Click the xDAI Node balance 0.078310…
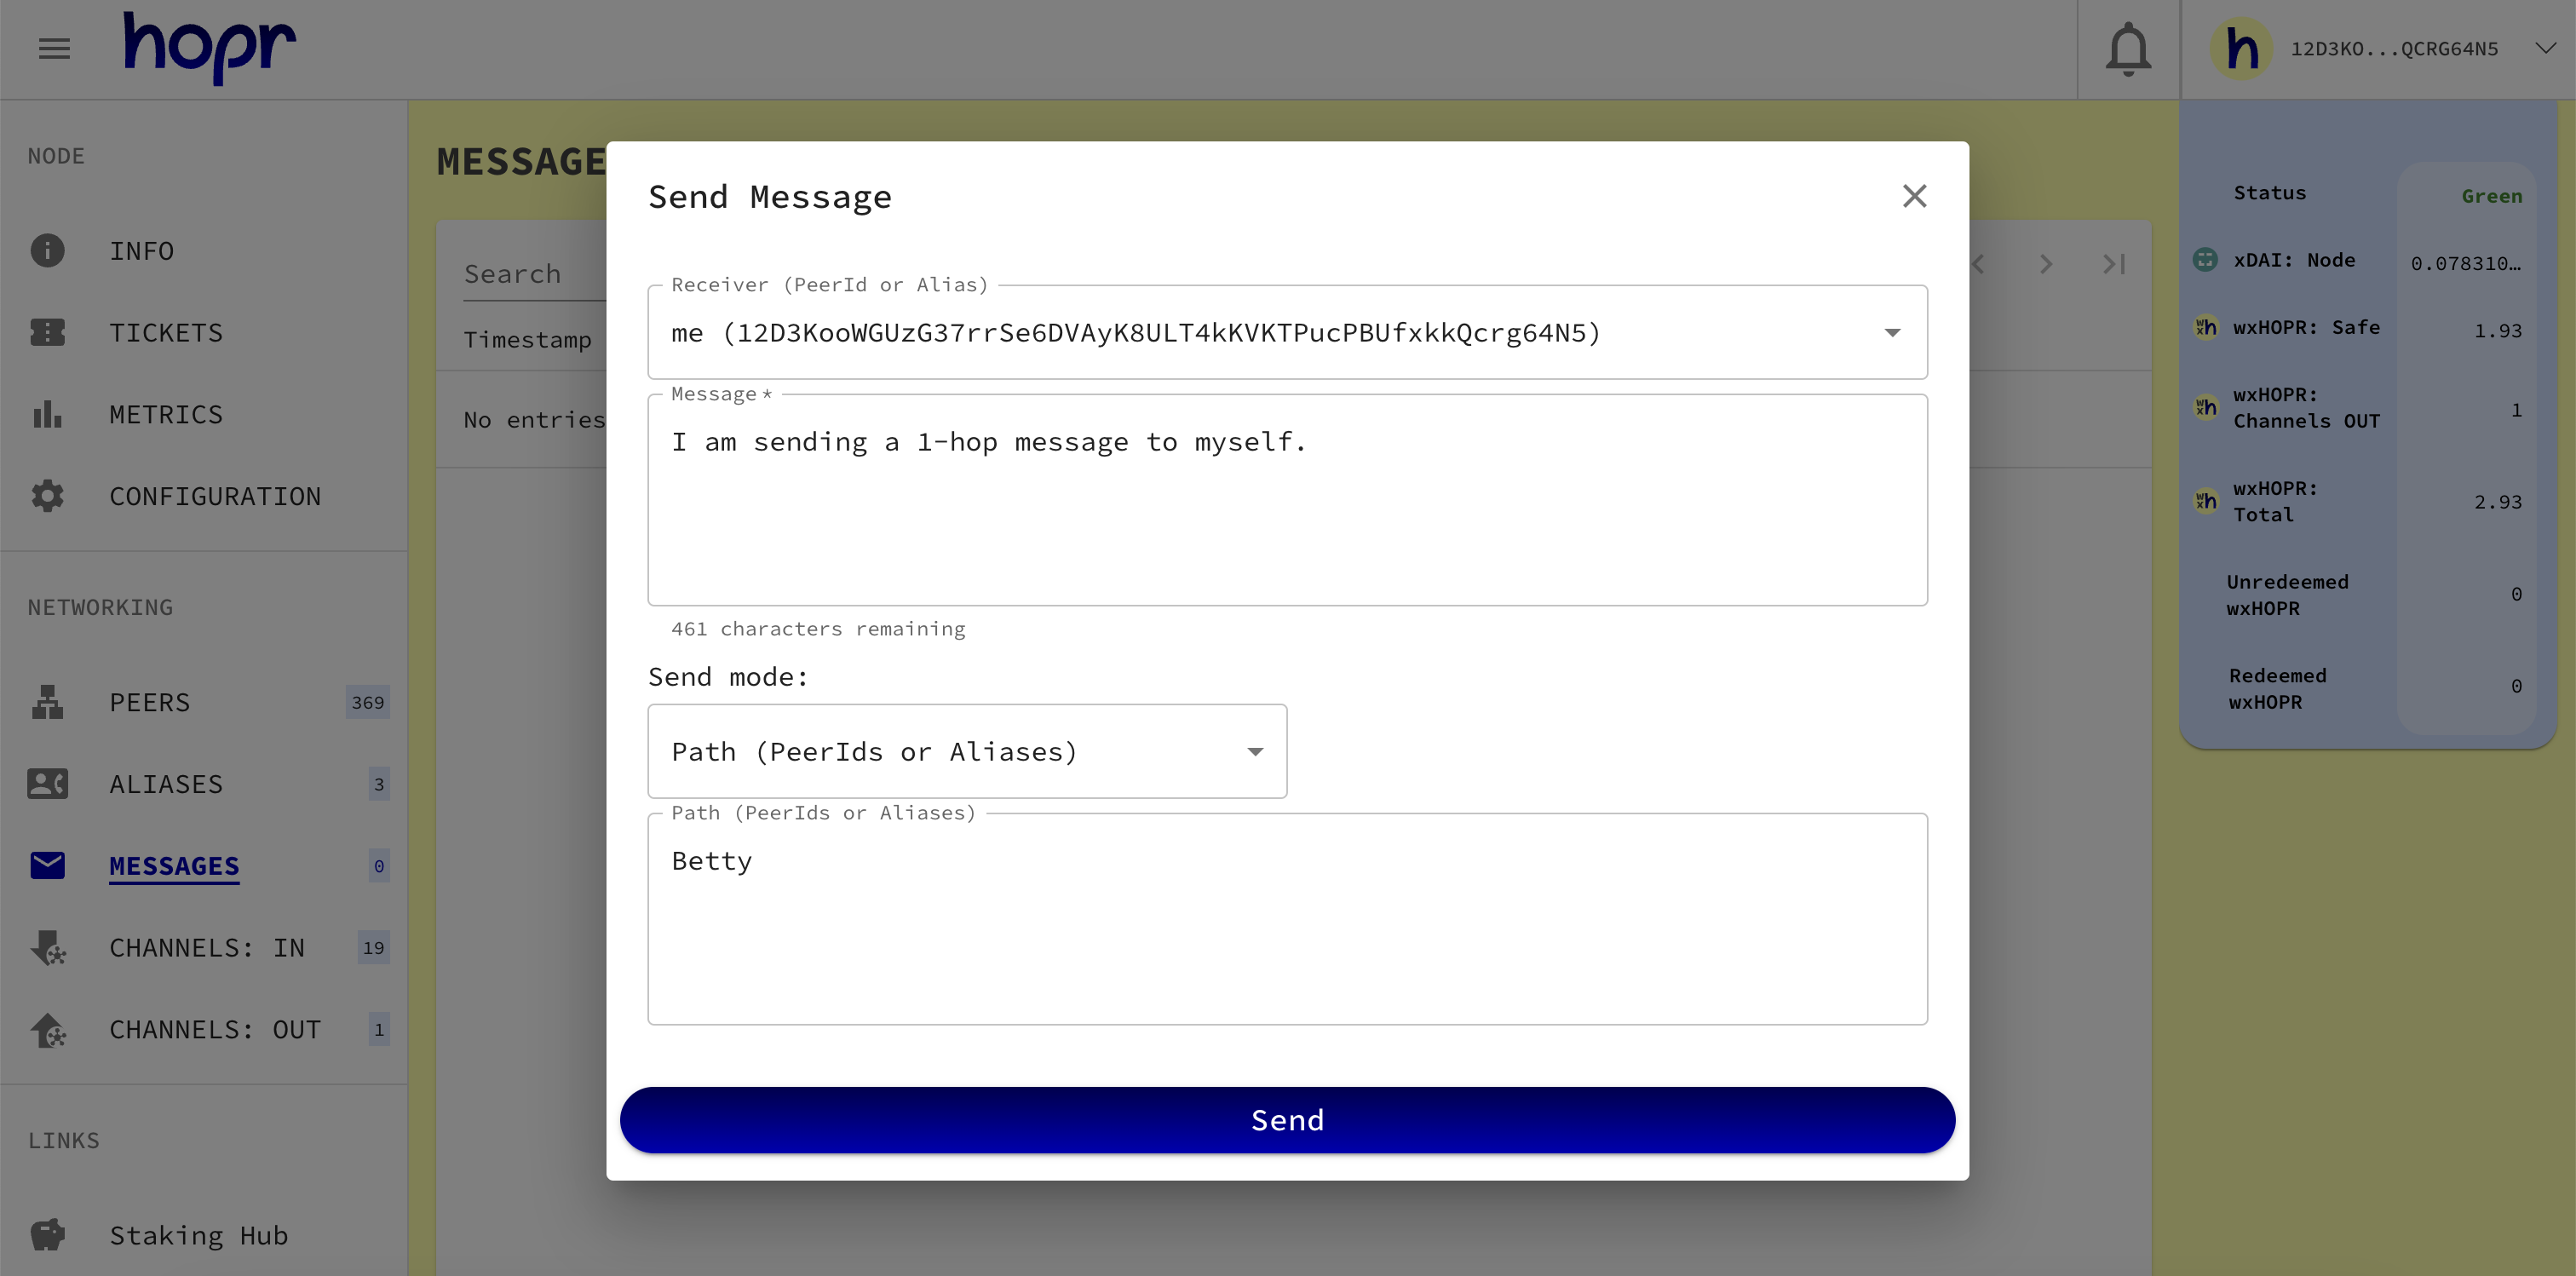The image size is (2576, 1276). [2465, 263]
